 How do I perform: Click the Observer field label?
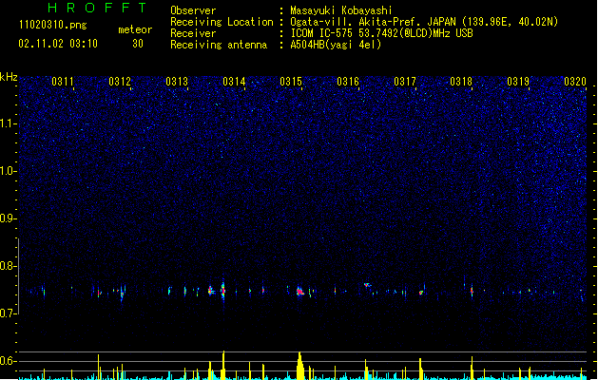pyautogui.click(x=193, y=10)
